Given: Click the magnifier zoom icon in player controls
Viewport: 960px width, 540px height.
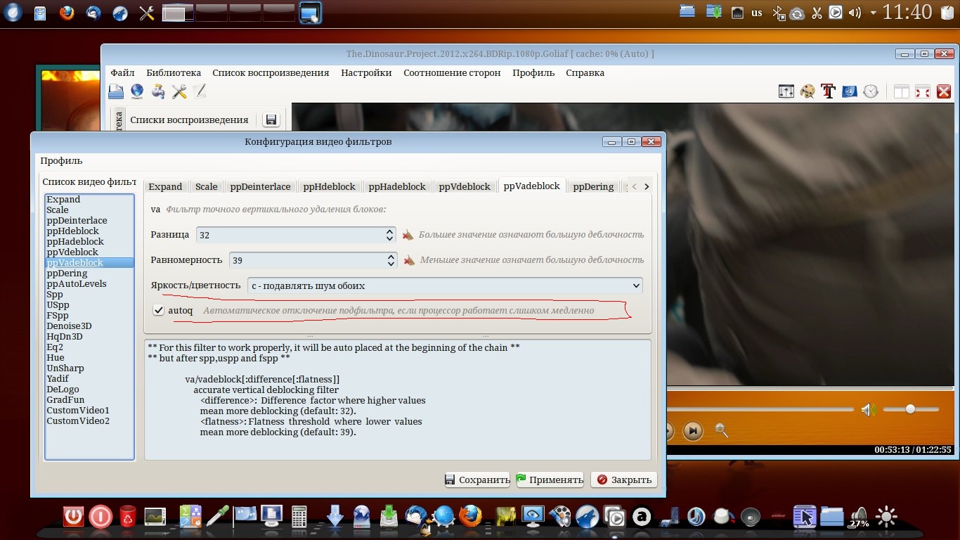Looking at the screenshot, I should [721, 430].
